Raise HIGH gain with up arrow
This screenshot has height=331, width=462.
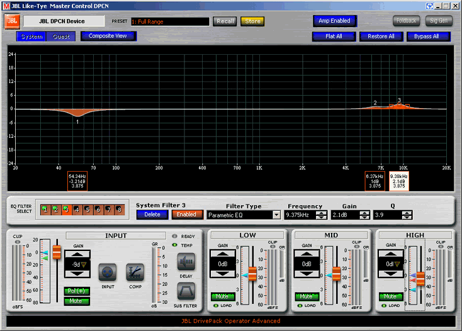[391, 254]
